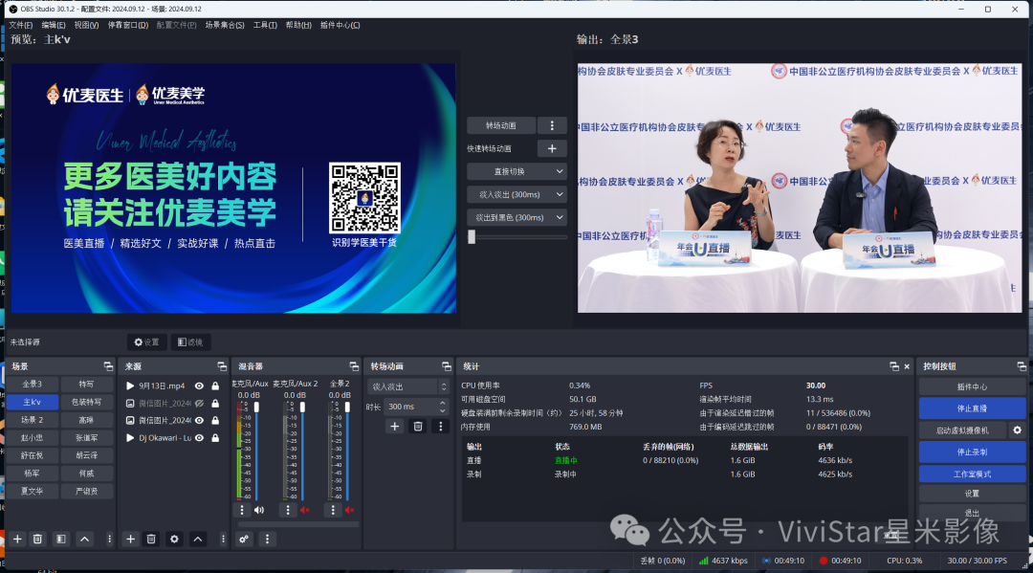This screenshot has height=573, width=1033.
Task: Click the 启动虚拟摄像机 button
Action: pos(962,430)
